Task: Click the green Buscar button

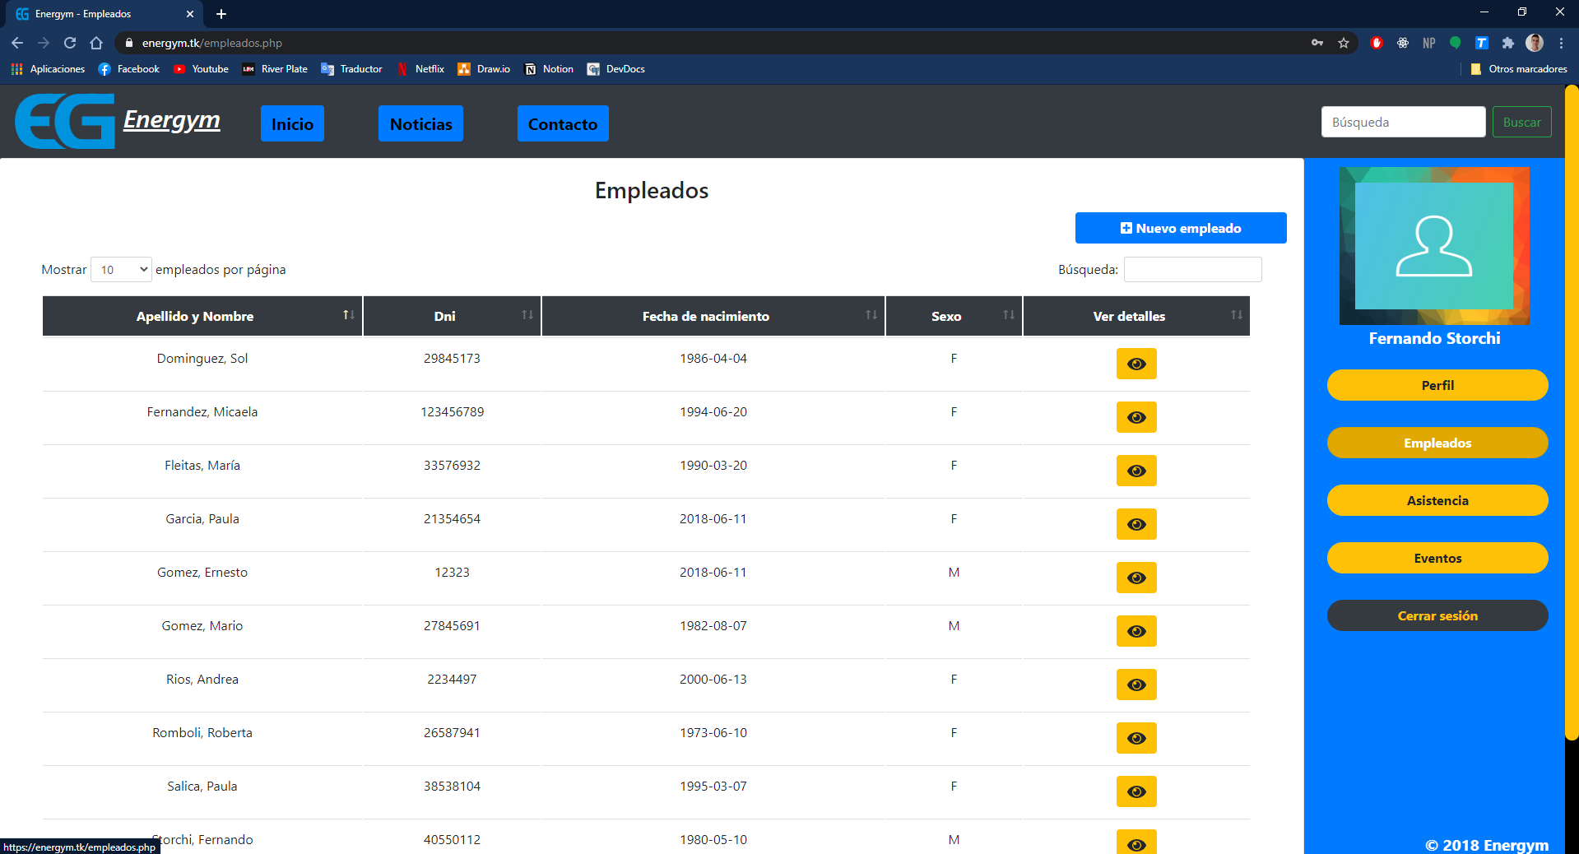Action: click(1521, 122)
